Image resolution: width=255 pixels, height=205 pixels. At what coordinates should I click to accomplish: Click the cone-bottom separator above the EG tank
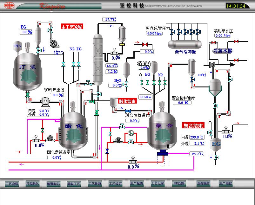[x=215, y=88]
